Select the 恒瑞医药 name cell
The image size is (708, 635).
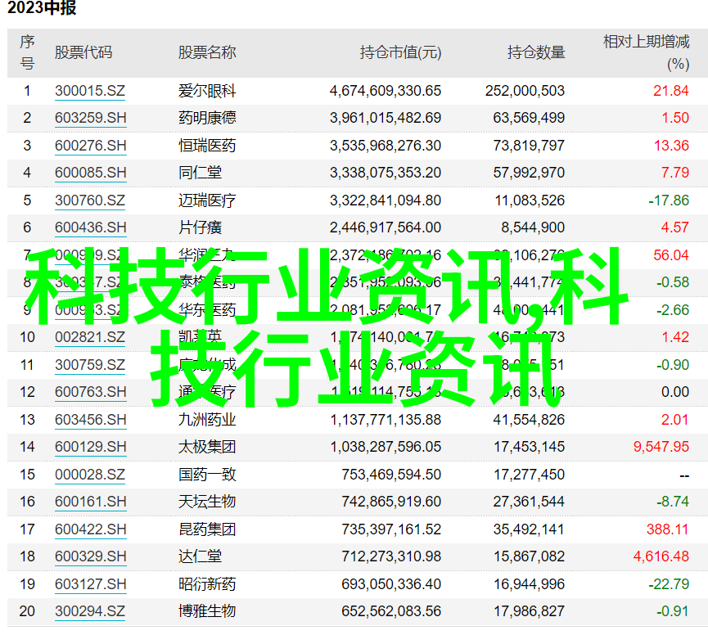point(207,146)
